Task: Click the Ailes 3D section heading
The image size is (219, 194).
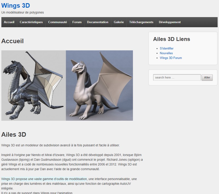Action: click(14, 134)
